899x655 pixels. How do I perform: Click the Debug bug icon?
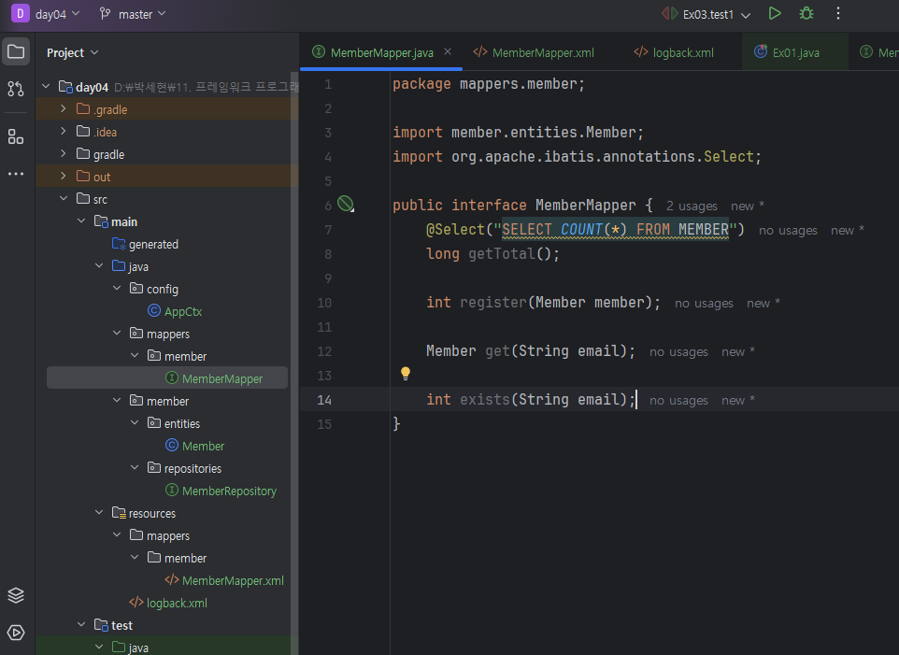point(806,13)
